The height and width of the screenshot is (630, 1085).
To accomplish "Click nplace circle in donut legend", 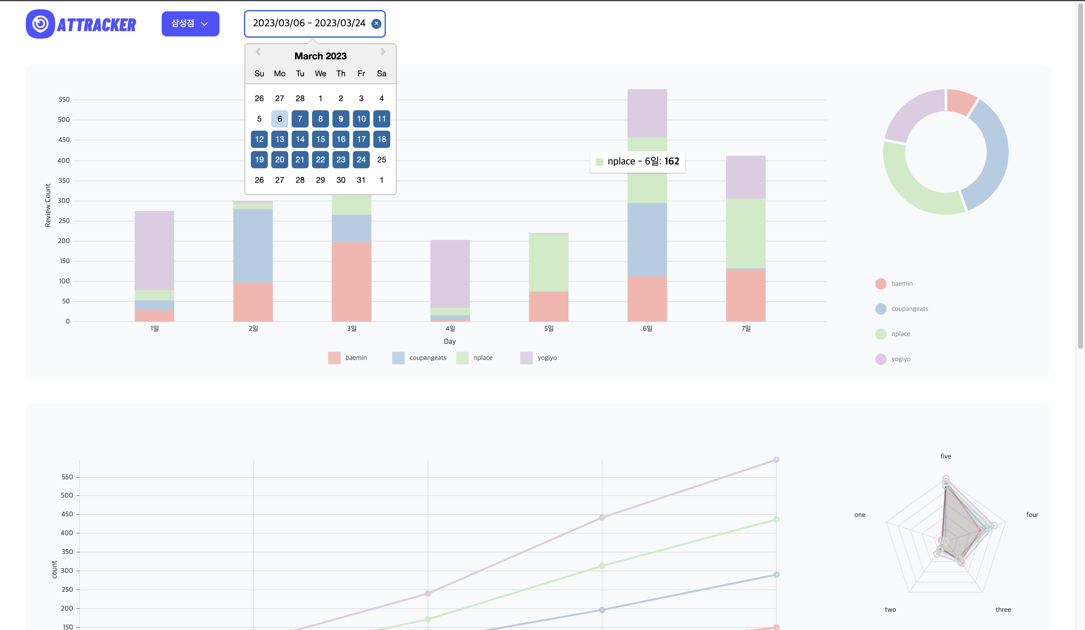I will tap(881, 334).
